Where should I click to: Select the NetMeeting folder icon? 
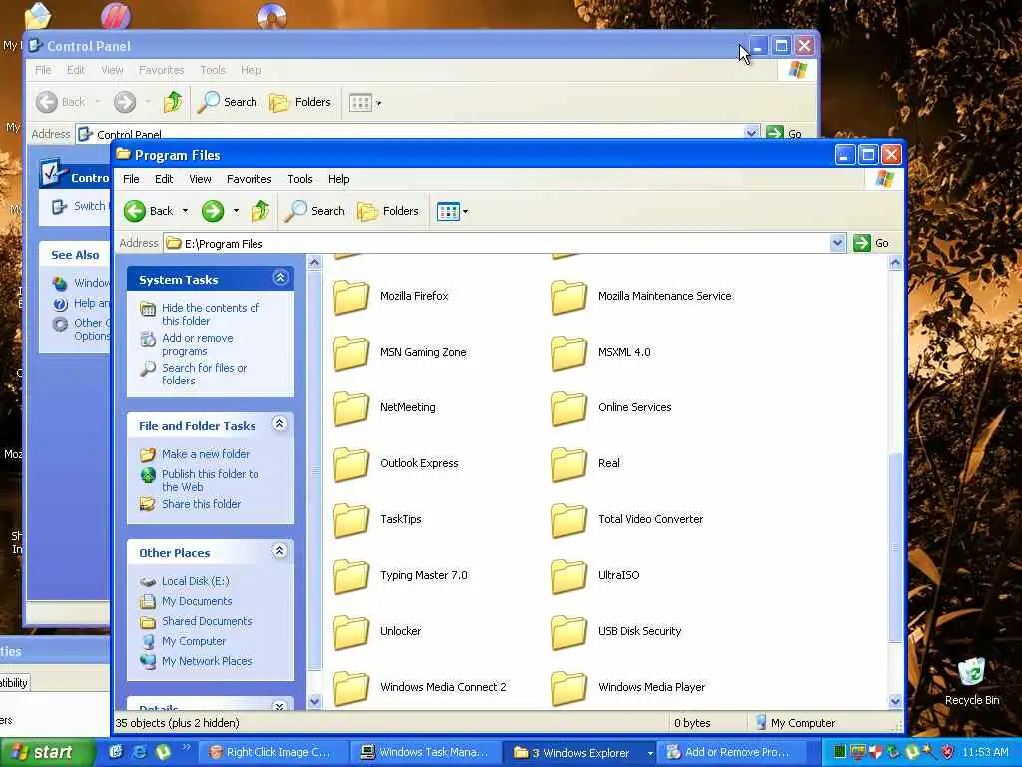click(x=351, y=408)
